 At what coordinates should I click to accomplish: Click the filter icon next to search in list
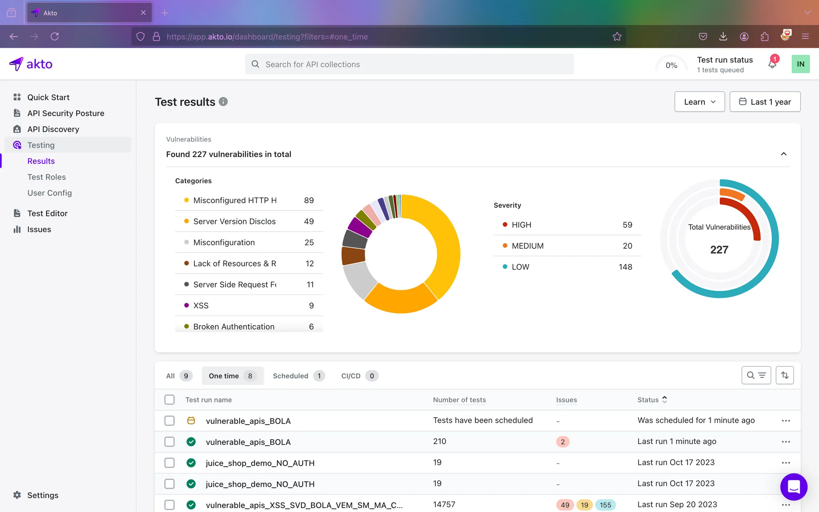click(762, 375)
